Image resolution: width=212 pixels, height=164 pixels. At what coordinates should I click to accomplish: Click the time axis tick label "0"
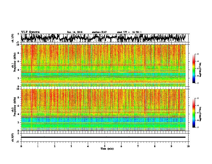(x=21, y=146)
